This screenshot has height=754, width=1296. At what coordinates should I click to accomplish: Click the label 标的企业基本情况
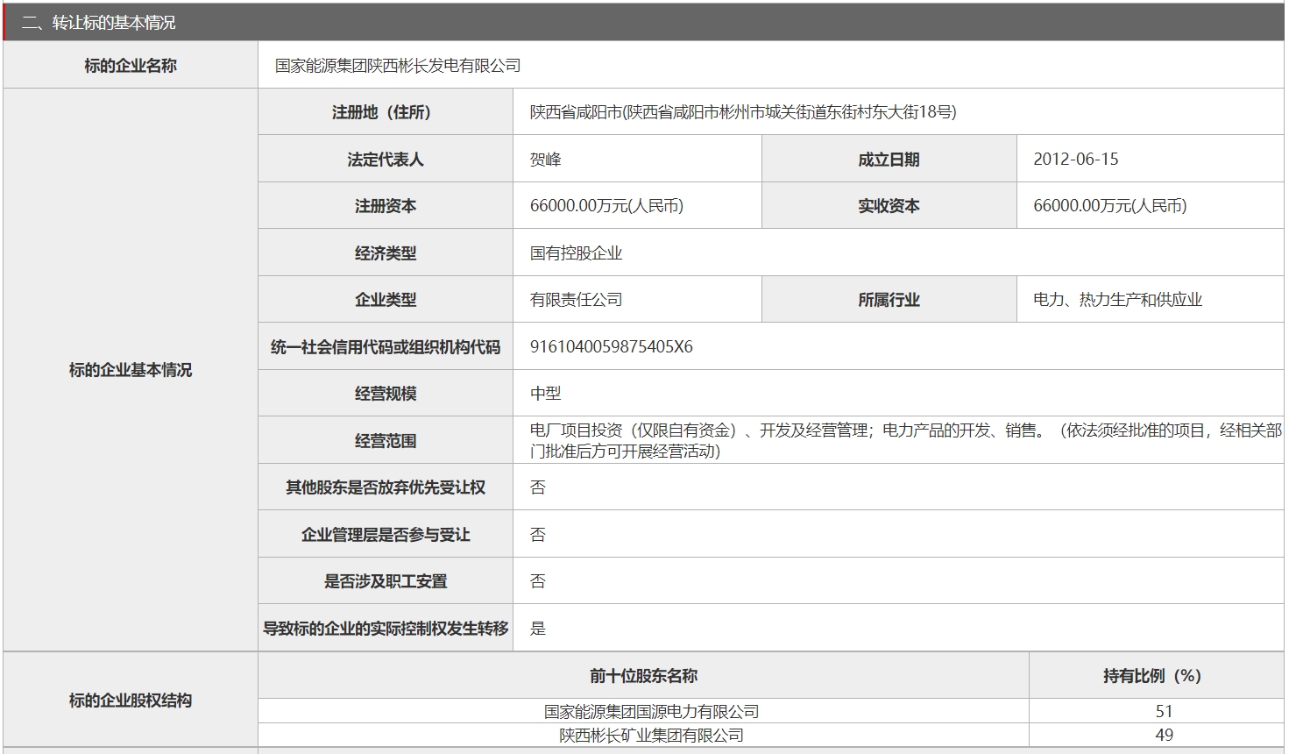[131, 370]
